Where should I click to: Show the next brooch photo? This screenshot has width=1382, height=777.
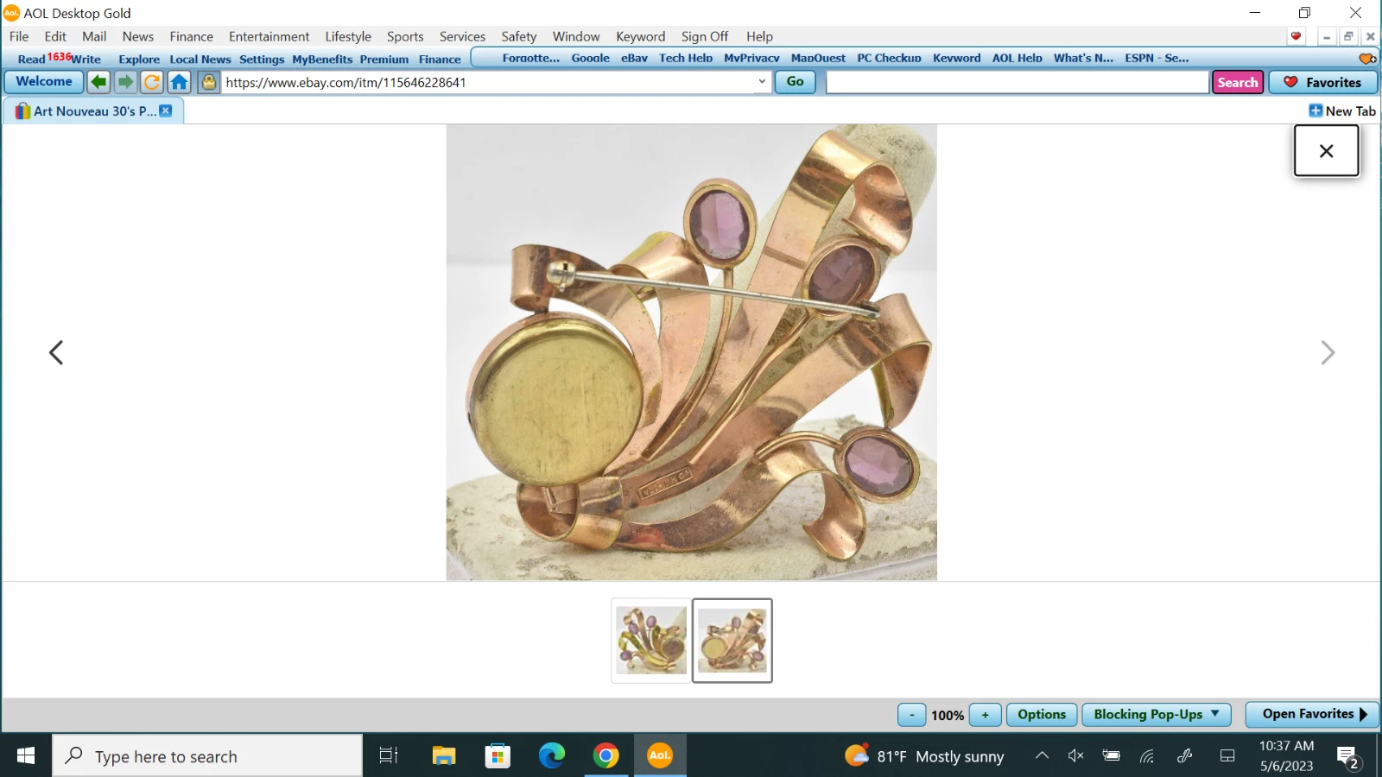point(1328,352)
